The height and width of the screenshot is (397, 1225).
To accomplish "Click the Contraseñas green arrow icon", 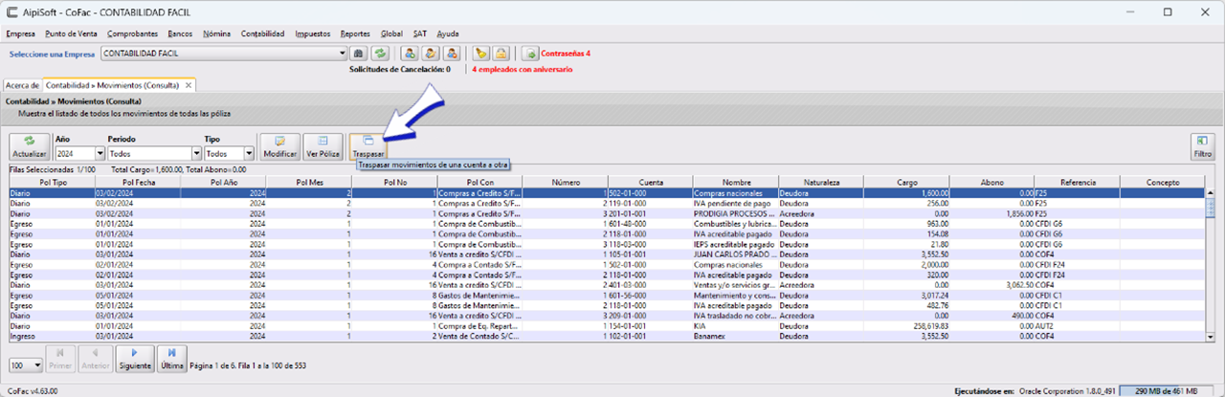I will 530,54.
